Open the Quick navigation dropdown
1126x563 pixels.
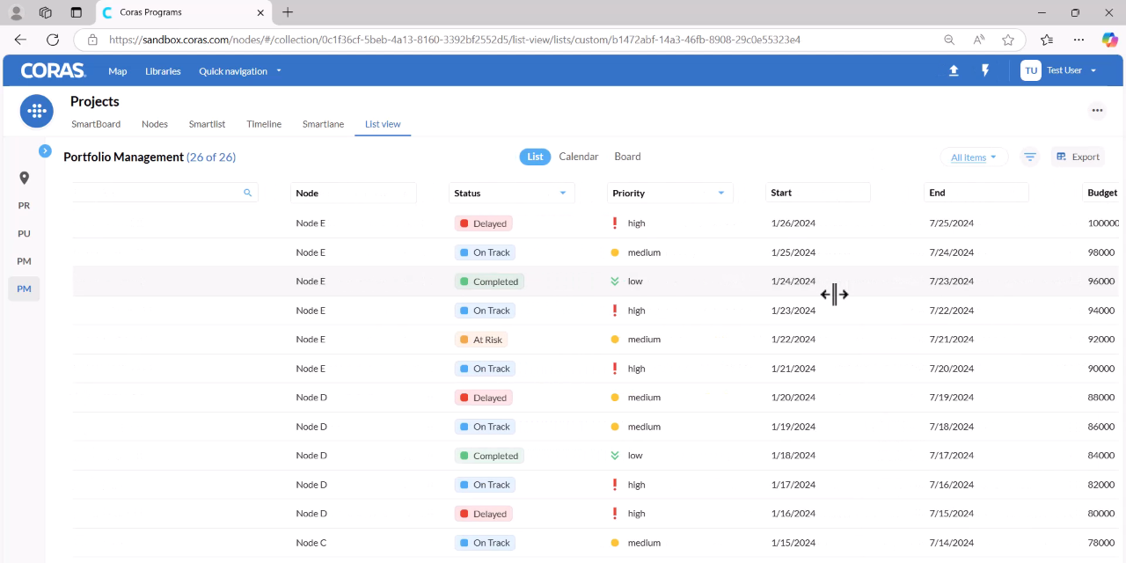240,71
